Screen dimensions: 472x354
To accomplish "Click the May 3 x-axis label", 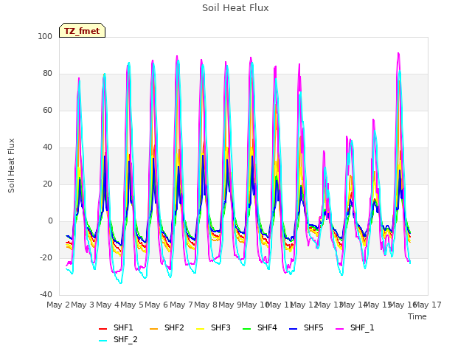I will 83,305.
